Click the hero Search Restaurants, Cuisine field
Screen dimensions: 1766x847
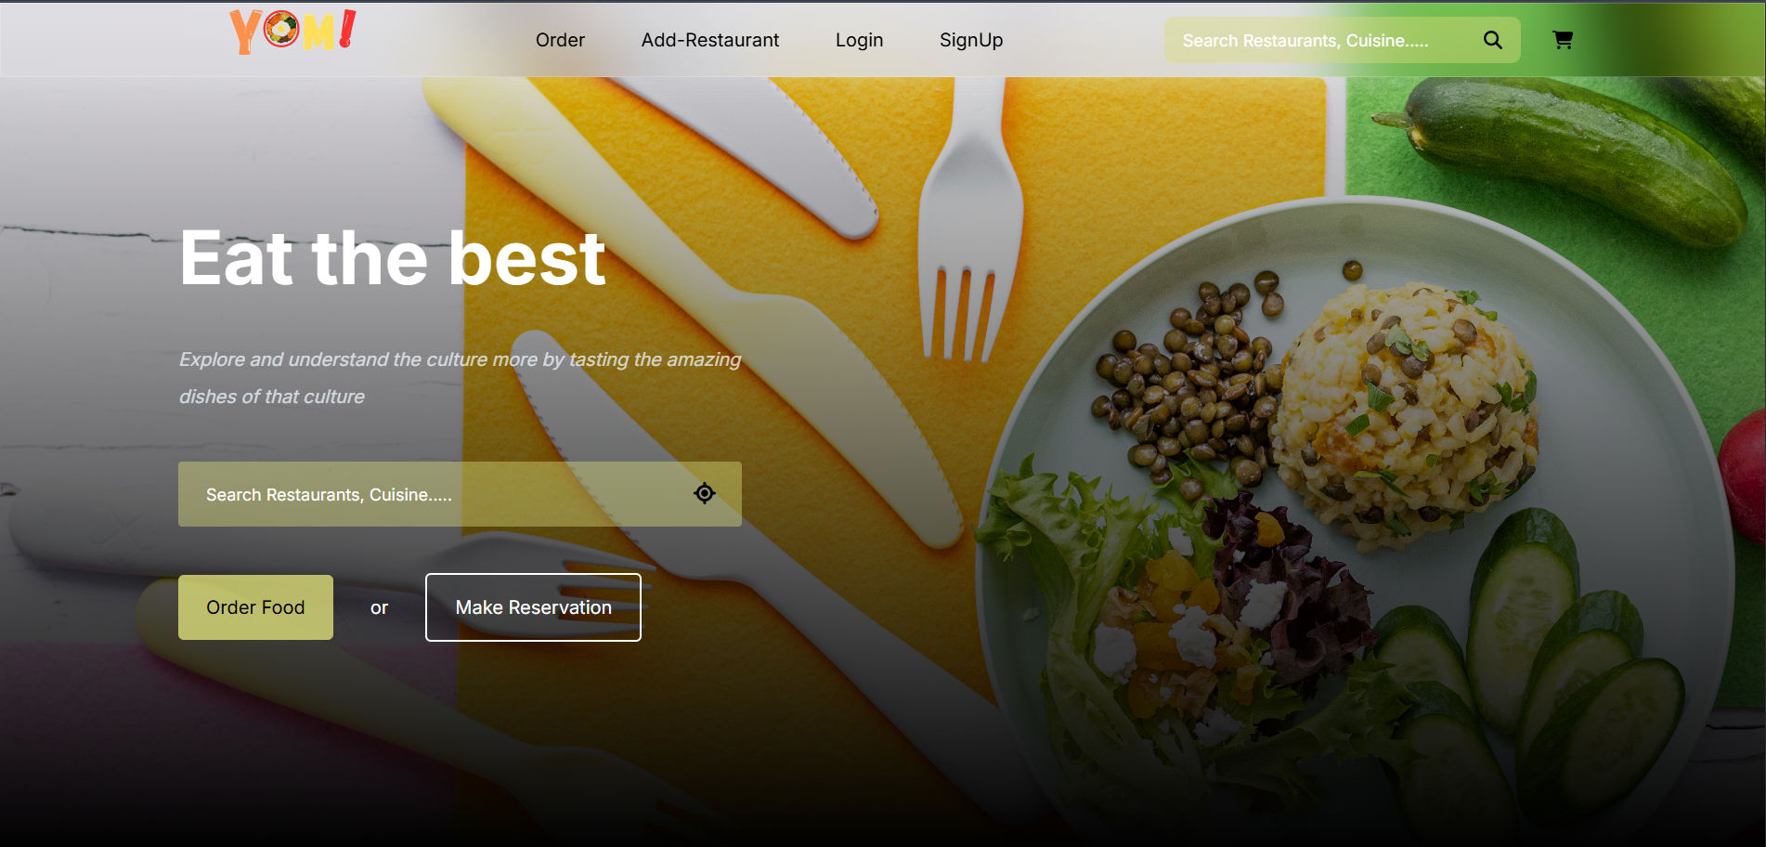[x=460, y=494]
